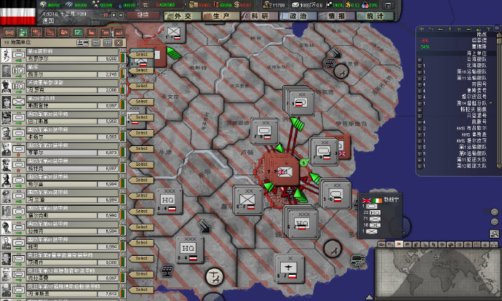Decrease game speed with the minus button
Viewport: 502px width, 301px height.
pyautogui.click(x=121, y=15)
